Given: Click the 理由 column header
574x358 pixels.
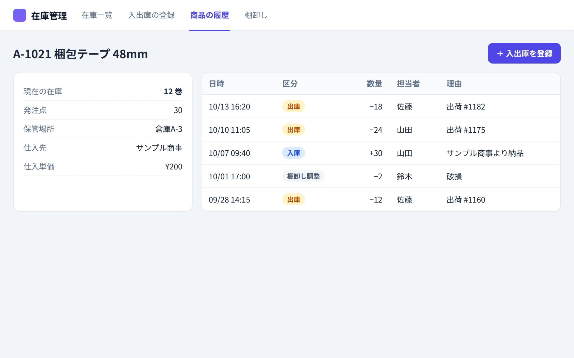Looking at the screenshot, I should [454, 84].
